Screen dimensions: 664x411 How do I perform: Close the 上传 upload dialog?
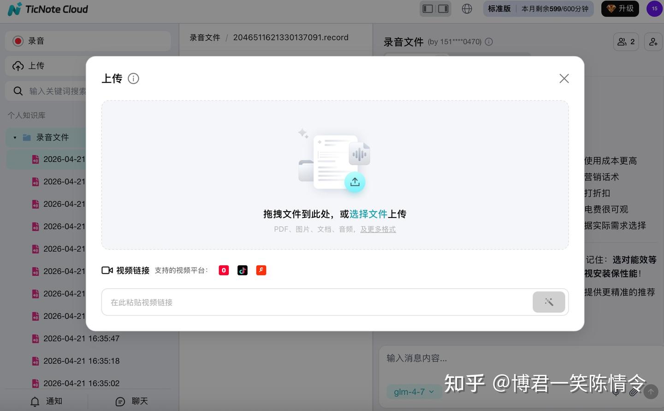tap(564, 78)
